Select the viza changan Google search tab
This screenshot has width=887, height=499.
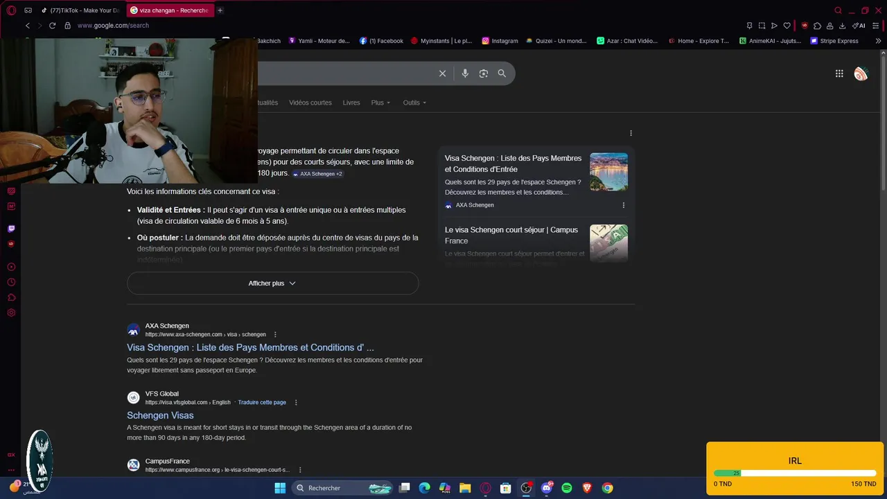(170, 10)
